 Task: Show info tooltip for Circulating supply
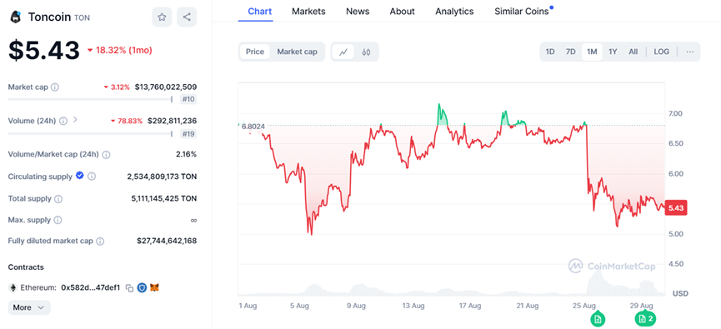[92, 177]
